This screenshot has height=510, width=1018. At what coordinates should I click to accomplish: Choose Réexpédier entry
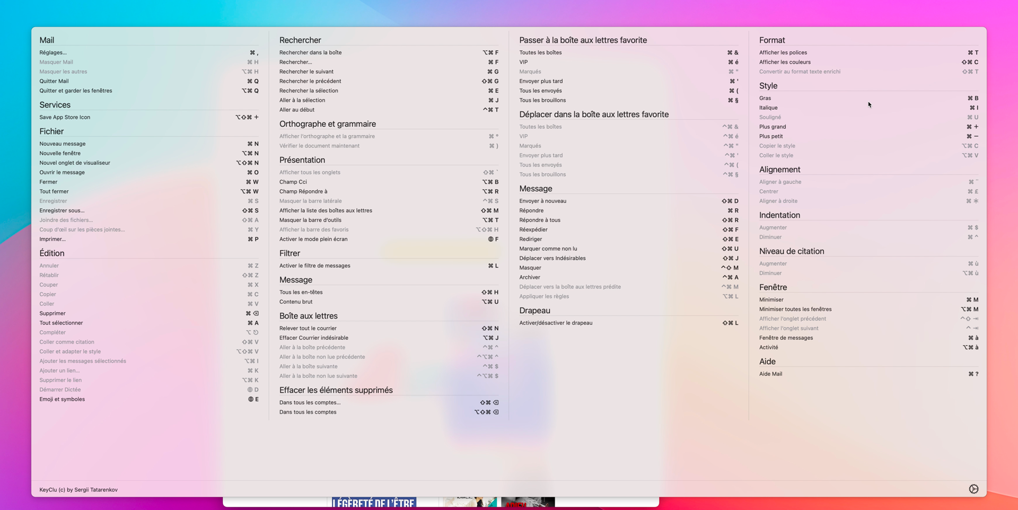[629, 230]
